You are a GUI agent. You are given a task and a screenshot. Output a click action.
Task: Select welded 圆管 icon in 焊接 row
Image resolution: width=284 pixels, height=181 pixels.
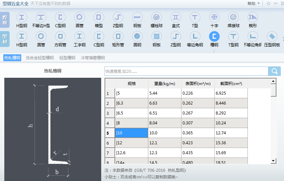coord(80,17)
